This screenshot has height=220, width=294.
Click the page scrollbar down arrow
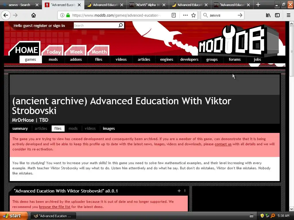[292, 209]
